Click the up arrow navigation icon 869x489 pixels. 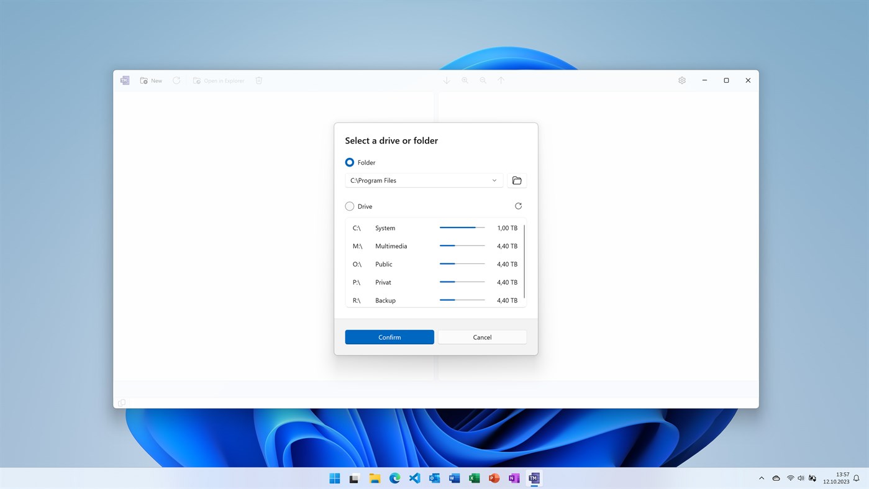coord(501,81)
